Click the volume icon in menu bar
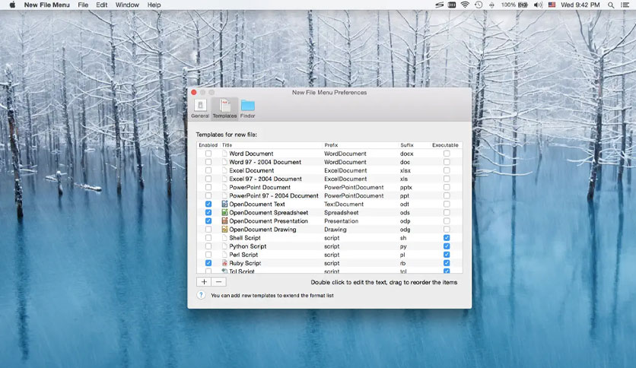The height and width of the screenshot is (368, 636). [x=539, y=5]
